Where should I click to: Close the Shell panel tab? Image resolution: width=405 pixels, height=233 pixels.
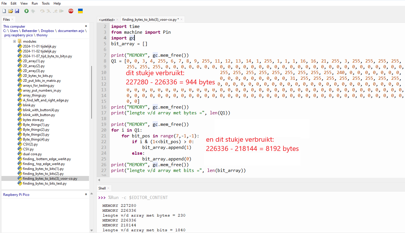coord(109,188)
